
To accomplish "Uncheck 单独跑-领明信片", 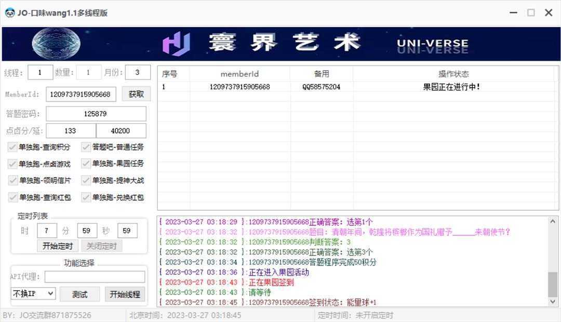I will pyautogui.click(x=12, y=180).
